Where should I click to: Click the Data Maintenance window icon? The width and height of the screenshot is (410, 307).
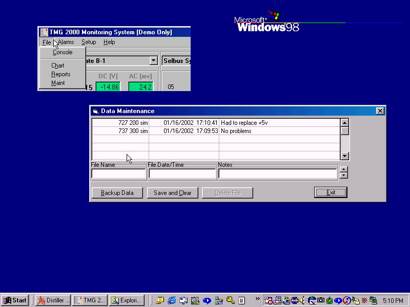pos(95,111)
